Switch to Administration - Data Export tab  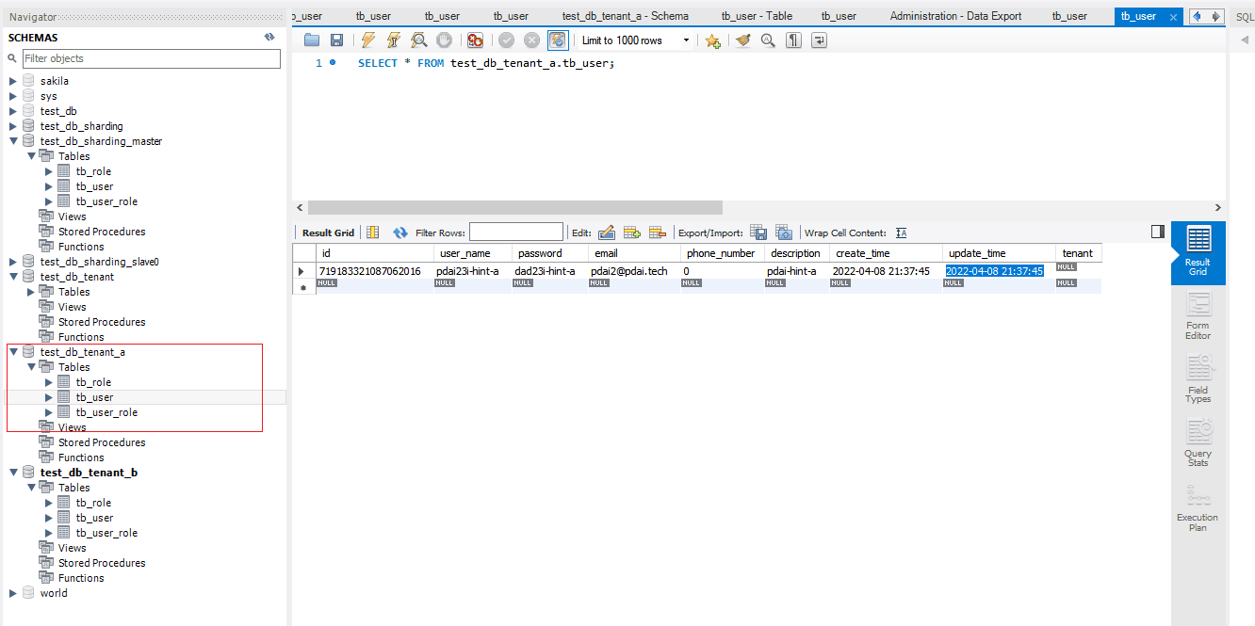[x=955, y=16]
